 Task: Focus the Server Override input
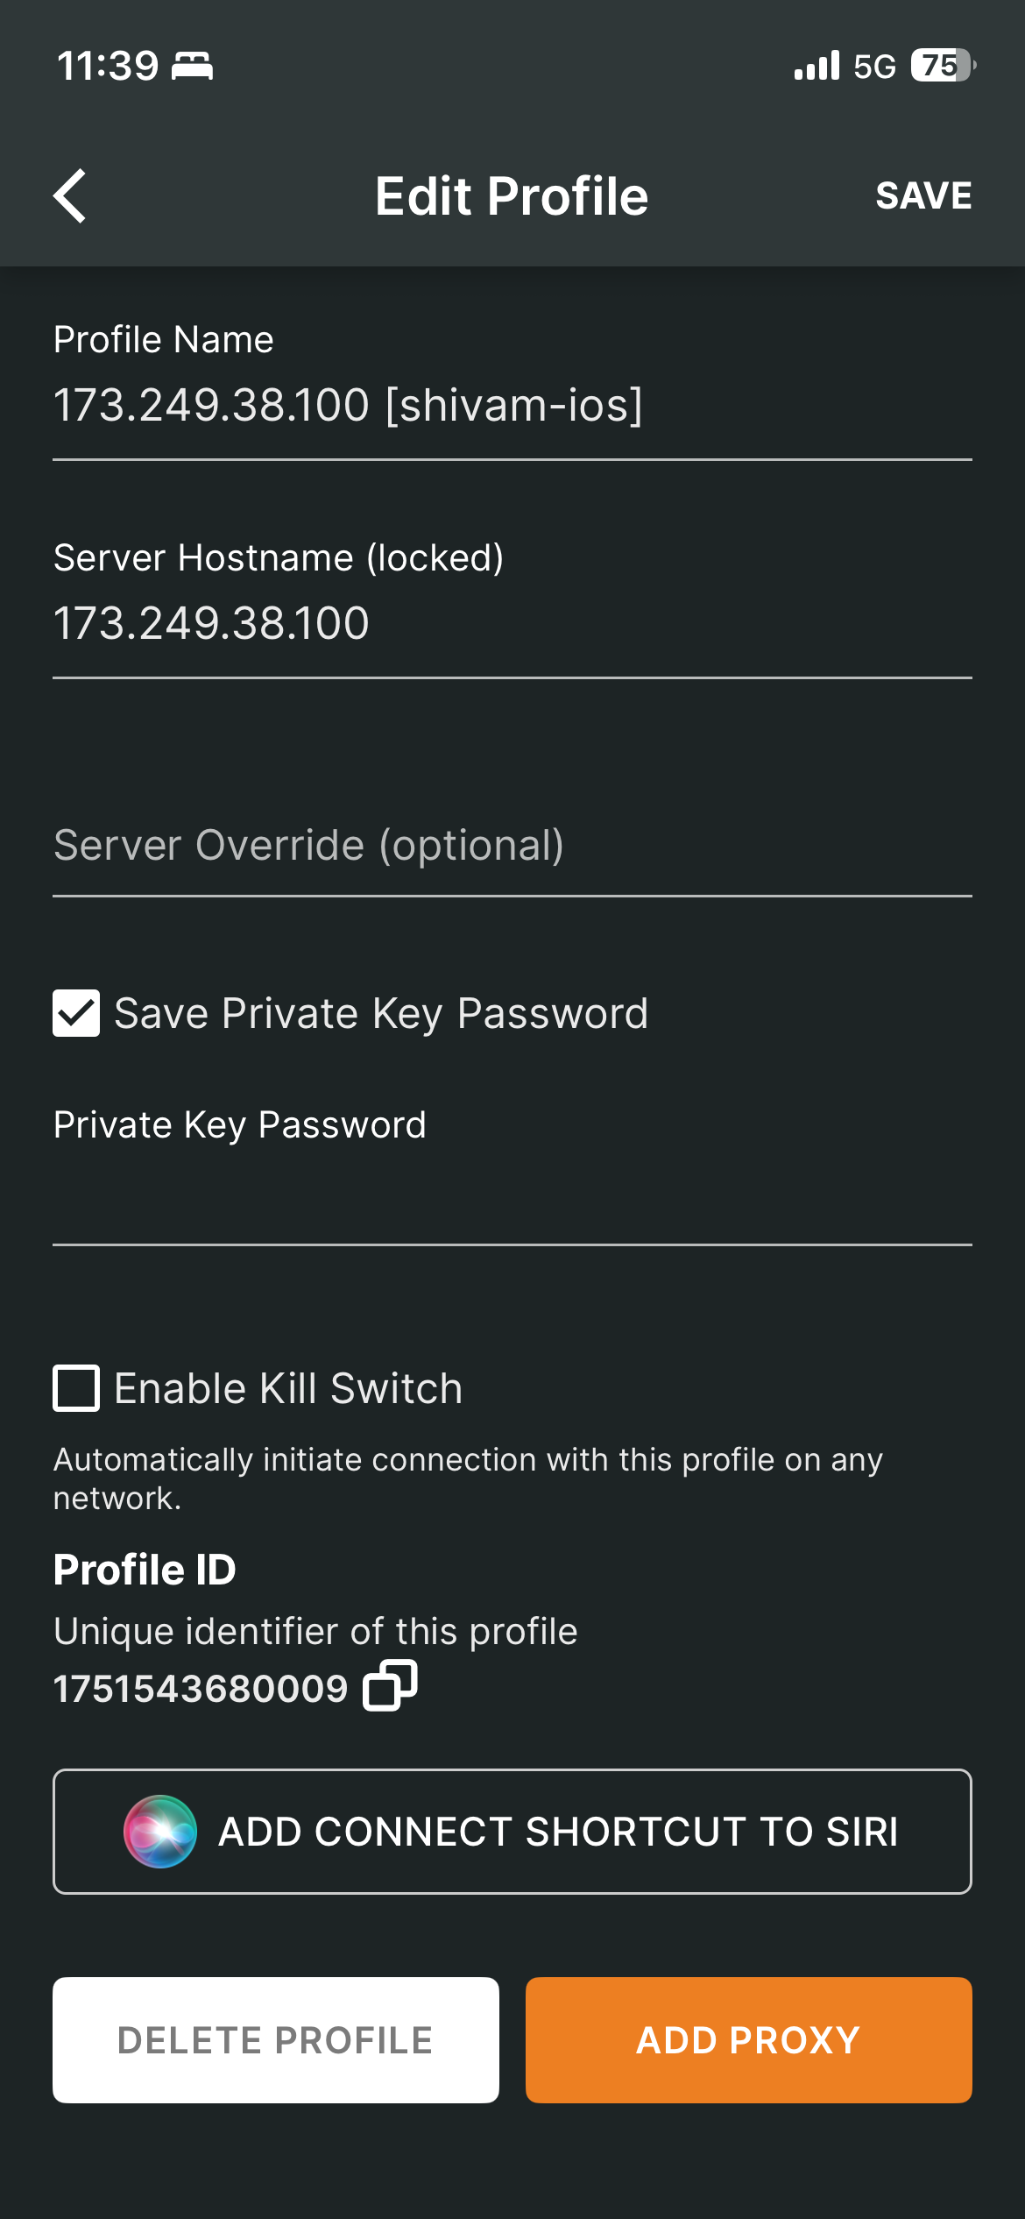[x=512, y=846]
